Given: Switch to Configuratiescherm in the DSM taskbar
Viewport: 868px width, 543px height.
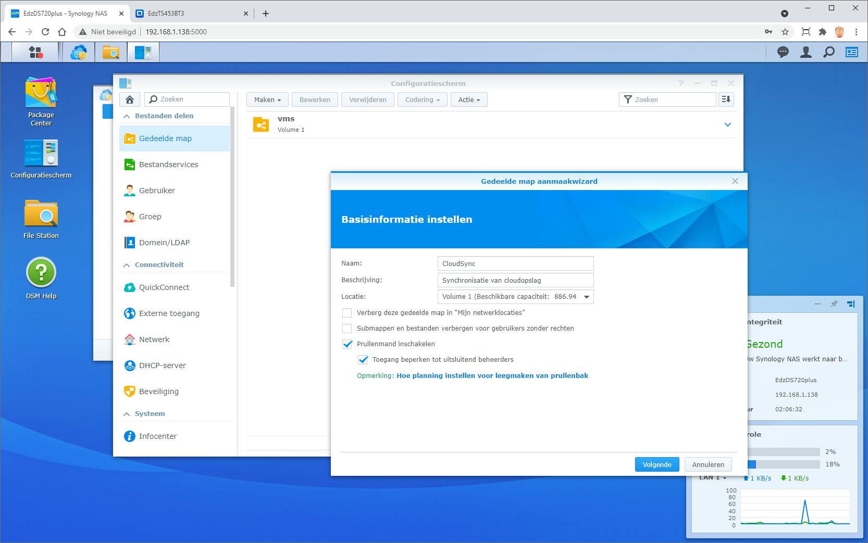Looking at the screenshot, I should (143, 52).
